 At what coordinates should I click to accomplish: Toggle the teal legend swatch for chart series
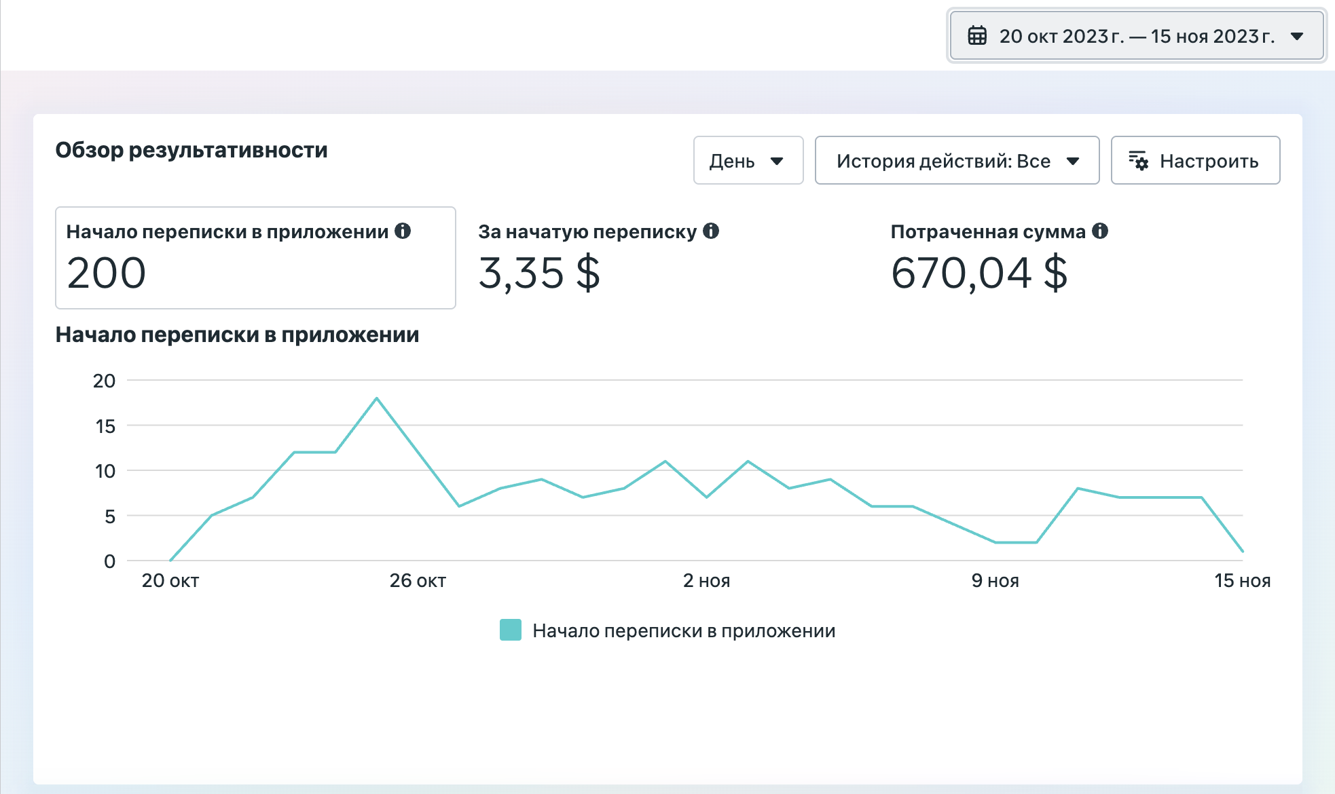(x=511, y=630)
